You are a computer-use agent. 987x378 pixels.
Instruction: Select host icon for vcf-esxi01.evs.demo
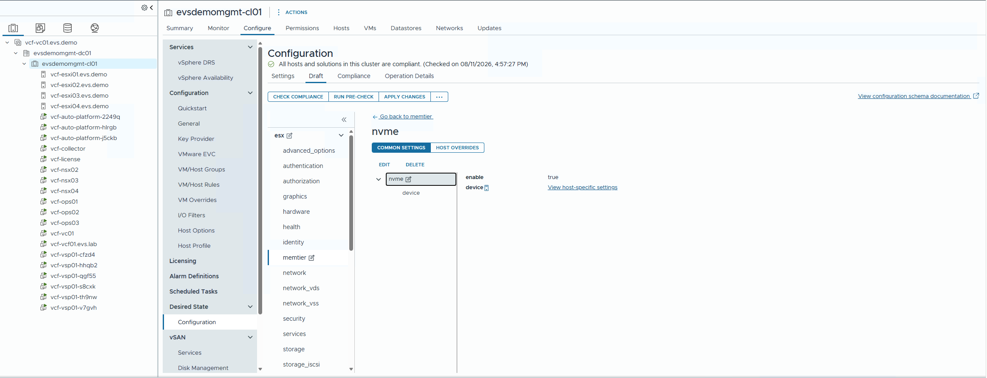click(43, 74)
